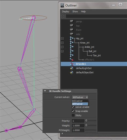
Task: Select Toe_jnt in the Outliner
Action: 97,55
